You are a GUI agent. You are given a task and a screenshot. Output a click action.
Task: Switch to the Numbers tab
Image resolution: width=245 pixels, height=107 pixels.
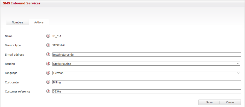pyautogui.click(x=17, y=22)
